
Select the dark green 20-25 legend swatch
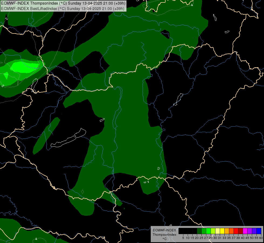tap(199, 231)
